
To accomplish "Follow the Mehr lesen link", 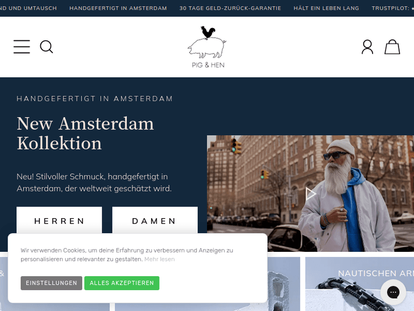I will click(160, 259).
